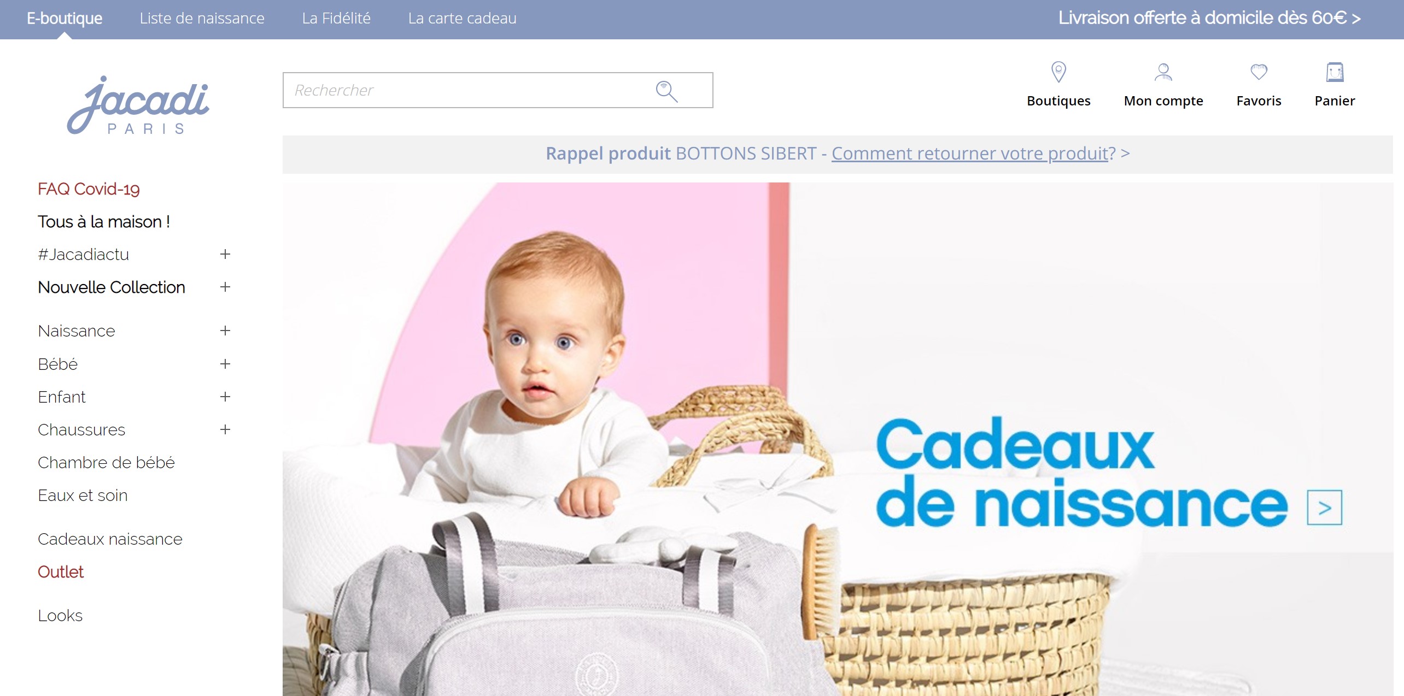This screenshot has width=1404, height=696.
Task: Expand the Bébé category plus sign
Action: click(x=225, y=364)
